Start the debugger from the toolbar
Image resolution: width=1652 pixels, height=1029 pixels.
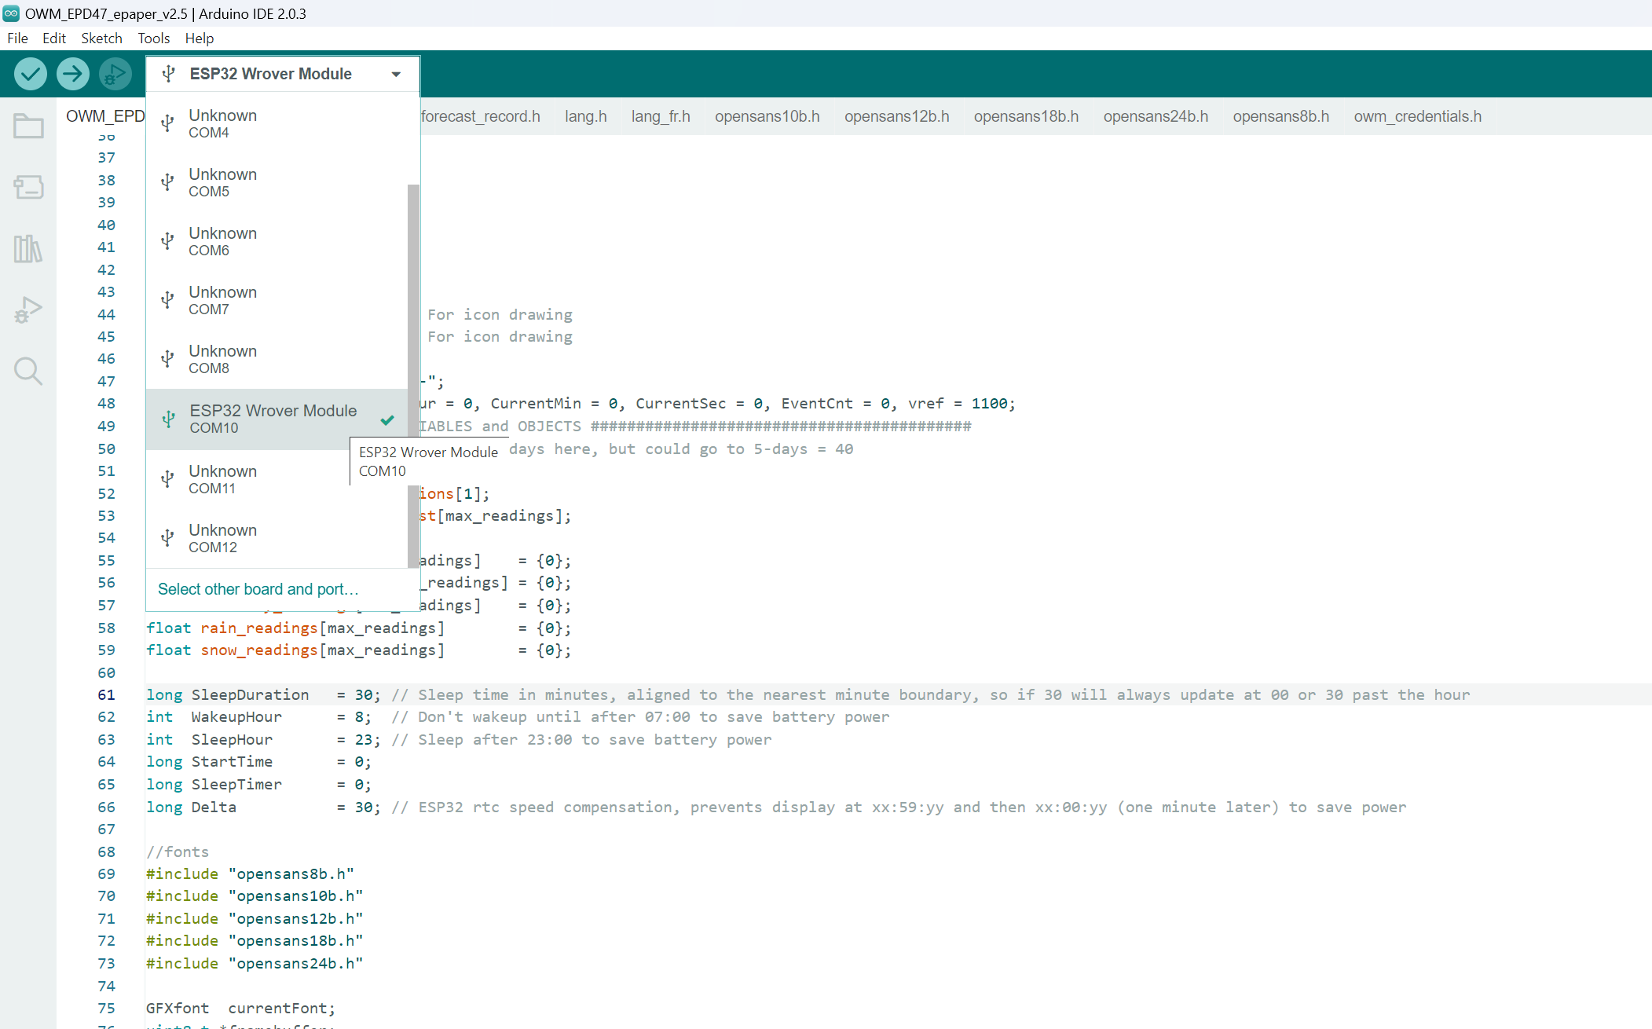[115, 74]
